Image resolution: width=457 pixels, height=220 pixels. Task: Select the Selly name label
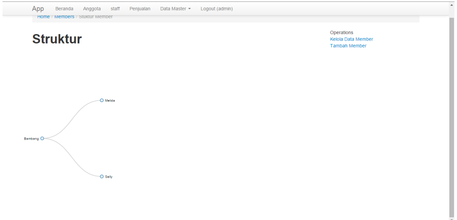(109, 176)
